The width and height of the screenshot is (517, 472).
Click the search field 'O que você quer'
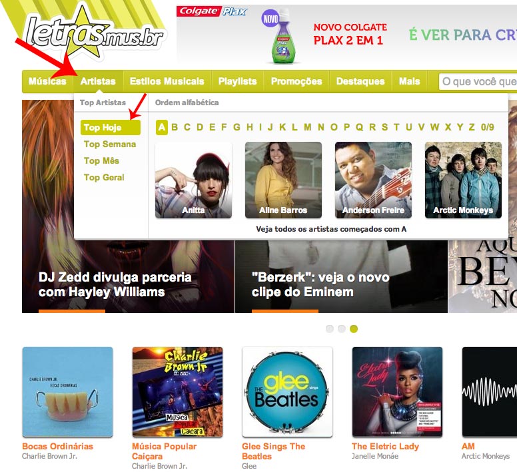click(x=478, y=81)
